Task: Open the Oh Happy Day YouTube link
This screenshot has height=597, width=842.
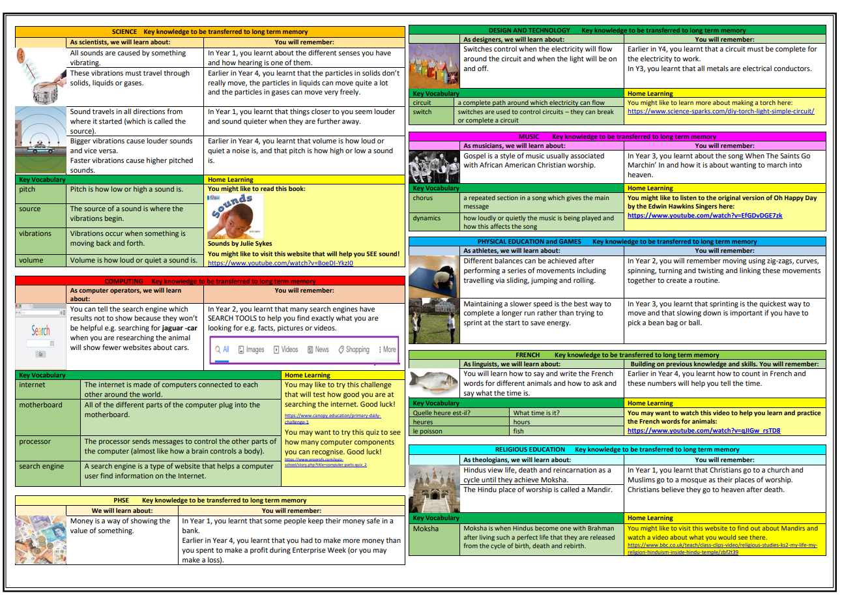Action: pyautogui.click(x=704, y=216)
